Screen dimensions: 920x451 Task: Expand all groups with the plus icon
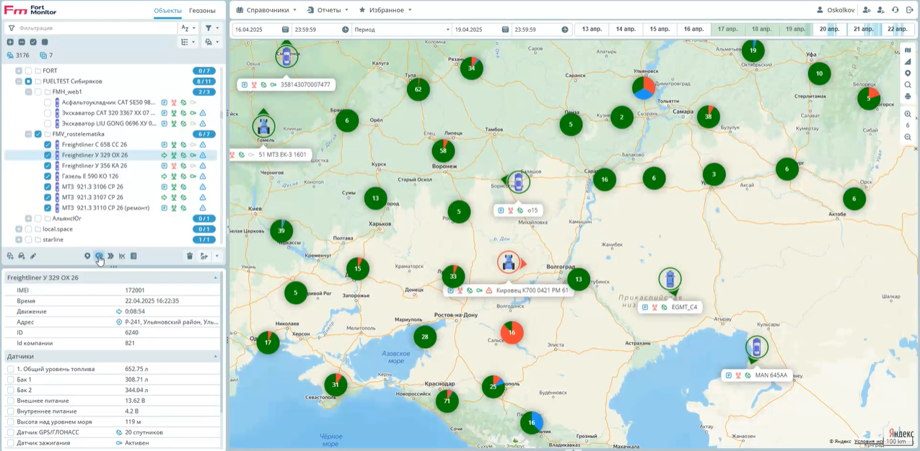pyautogui.click(x=10, y=42)
